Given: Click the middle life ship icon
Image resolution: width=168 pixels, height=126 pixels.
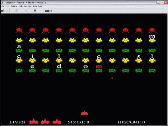Looking at the screenshot, I should pos(45,121).
